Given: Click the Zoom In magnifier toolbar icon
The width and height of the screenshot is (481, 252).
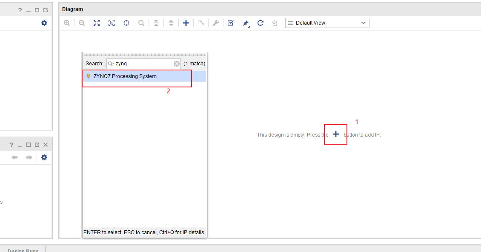Looking at the screenshot, I should [x=66, y=23].
